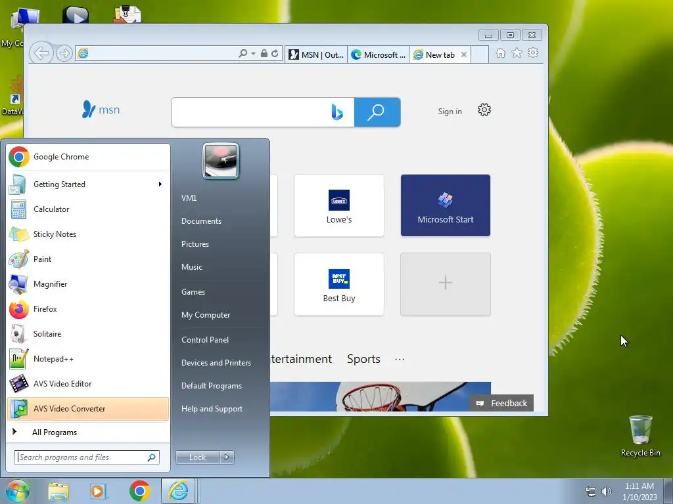
Task: Open the Best Buy quick link tile
Action: (x=339, y=284)
